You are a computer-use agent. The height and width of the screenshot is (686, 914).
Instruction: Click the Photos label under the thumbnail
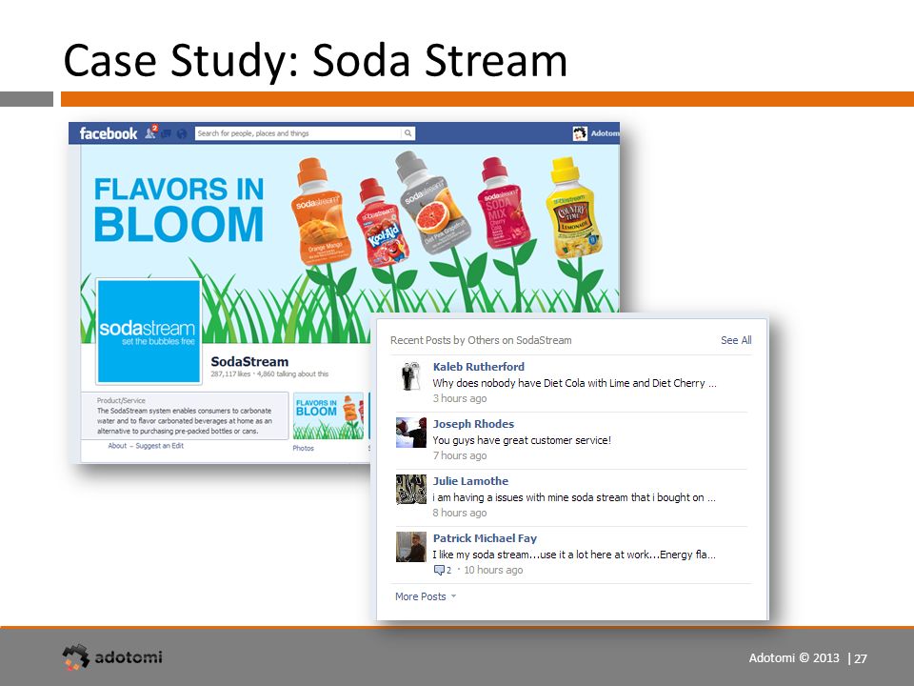click(x=303, y=448)
